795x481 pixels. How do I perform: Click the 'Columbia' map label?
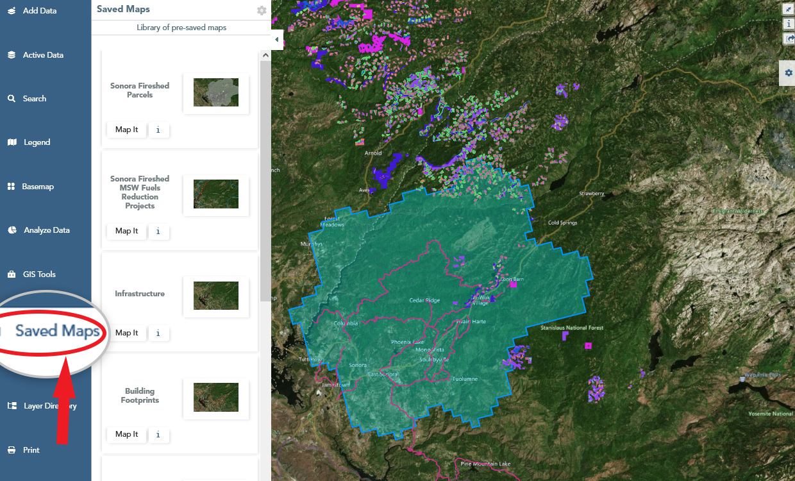click(x=346, y=324)
